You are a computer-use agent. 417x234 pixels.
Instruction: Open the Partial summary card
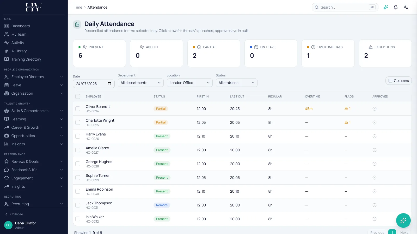coord(214,53)
